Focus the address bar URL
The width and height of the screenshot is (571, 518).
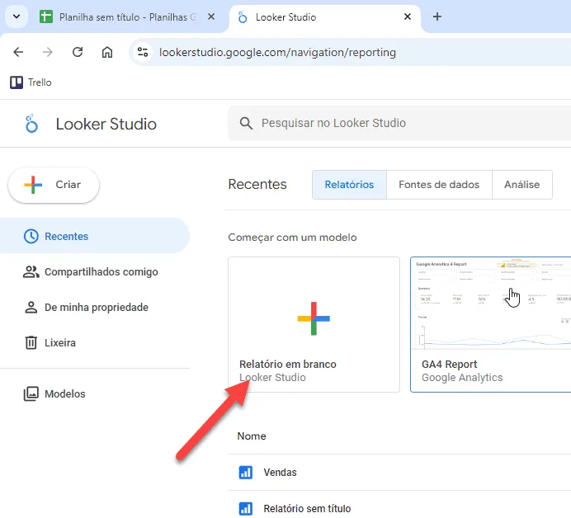coord(277,53)
